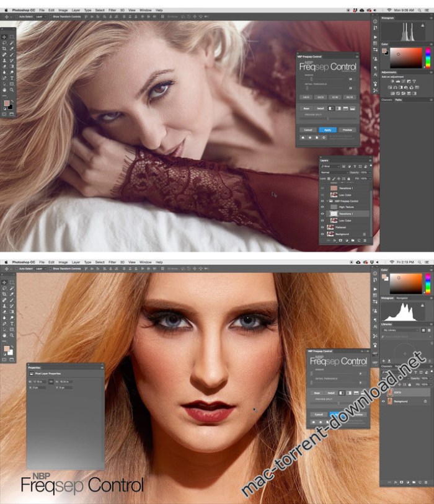Click the fx layer style icon in top Layers panel
The height and width of the screenshot is (504, 434).
335,241
